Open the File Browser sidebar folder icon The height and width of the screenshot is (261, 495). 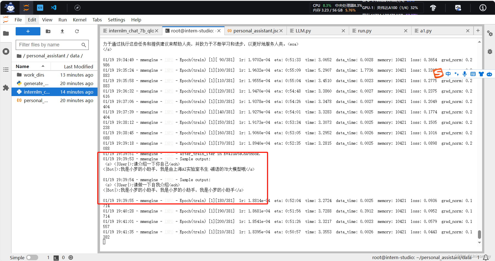[6, 33]
